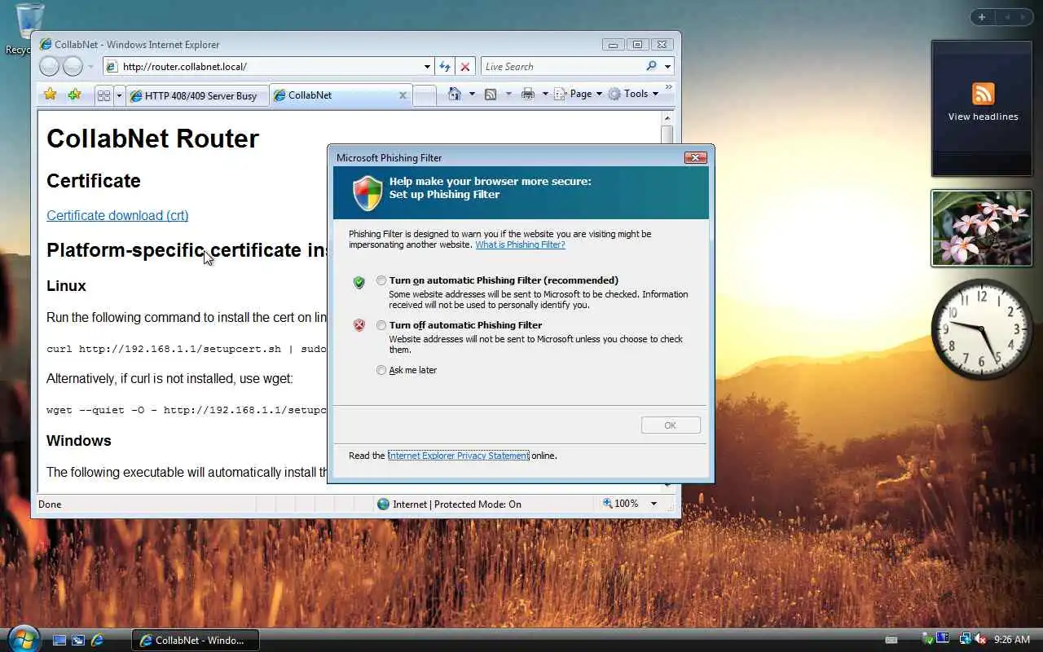This screenshot has width=1043, height=652.
Task: Click Switch between windows quick launch icon
Action: tap(78, 641)
